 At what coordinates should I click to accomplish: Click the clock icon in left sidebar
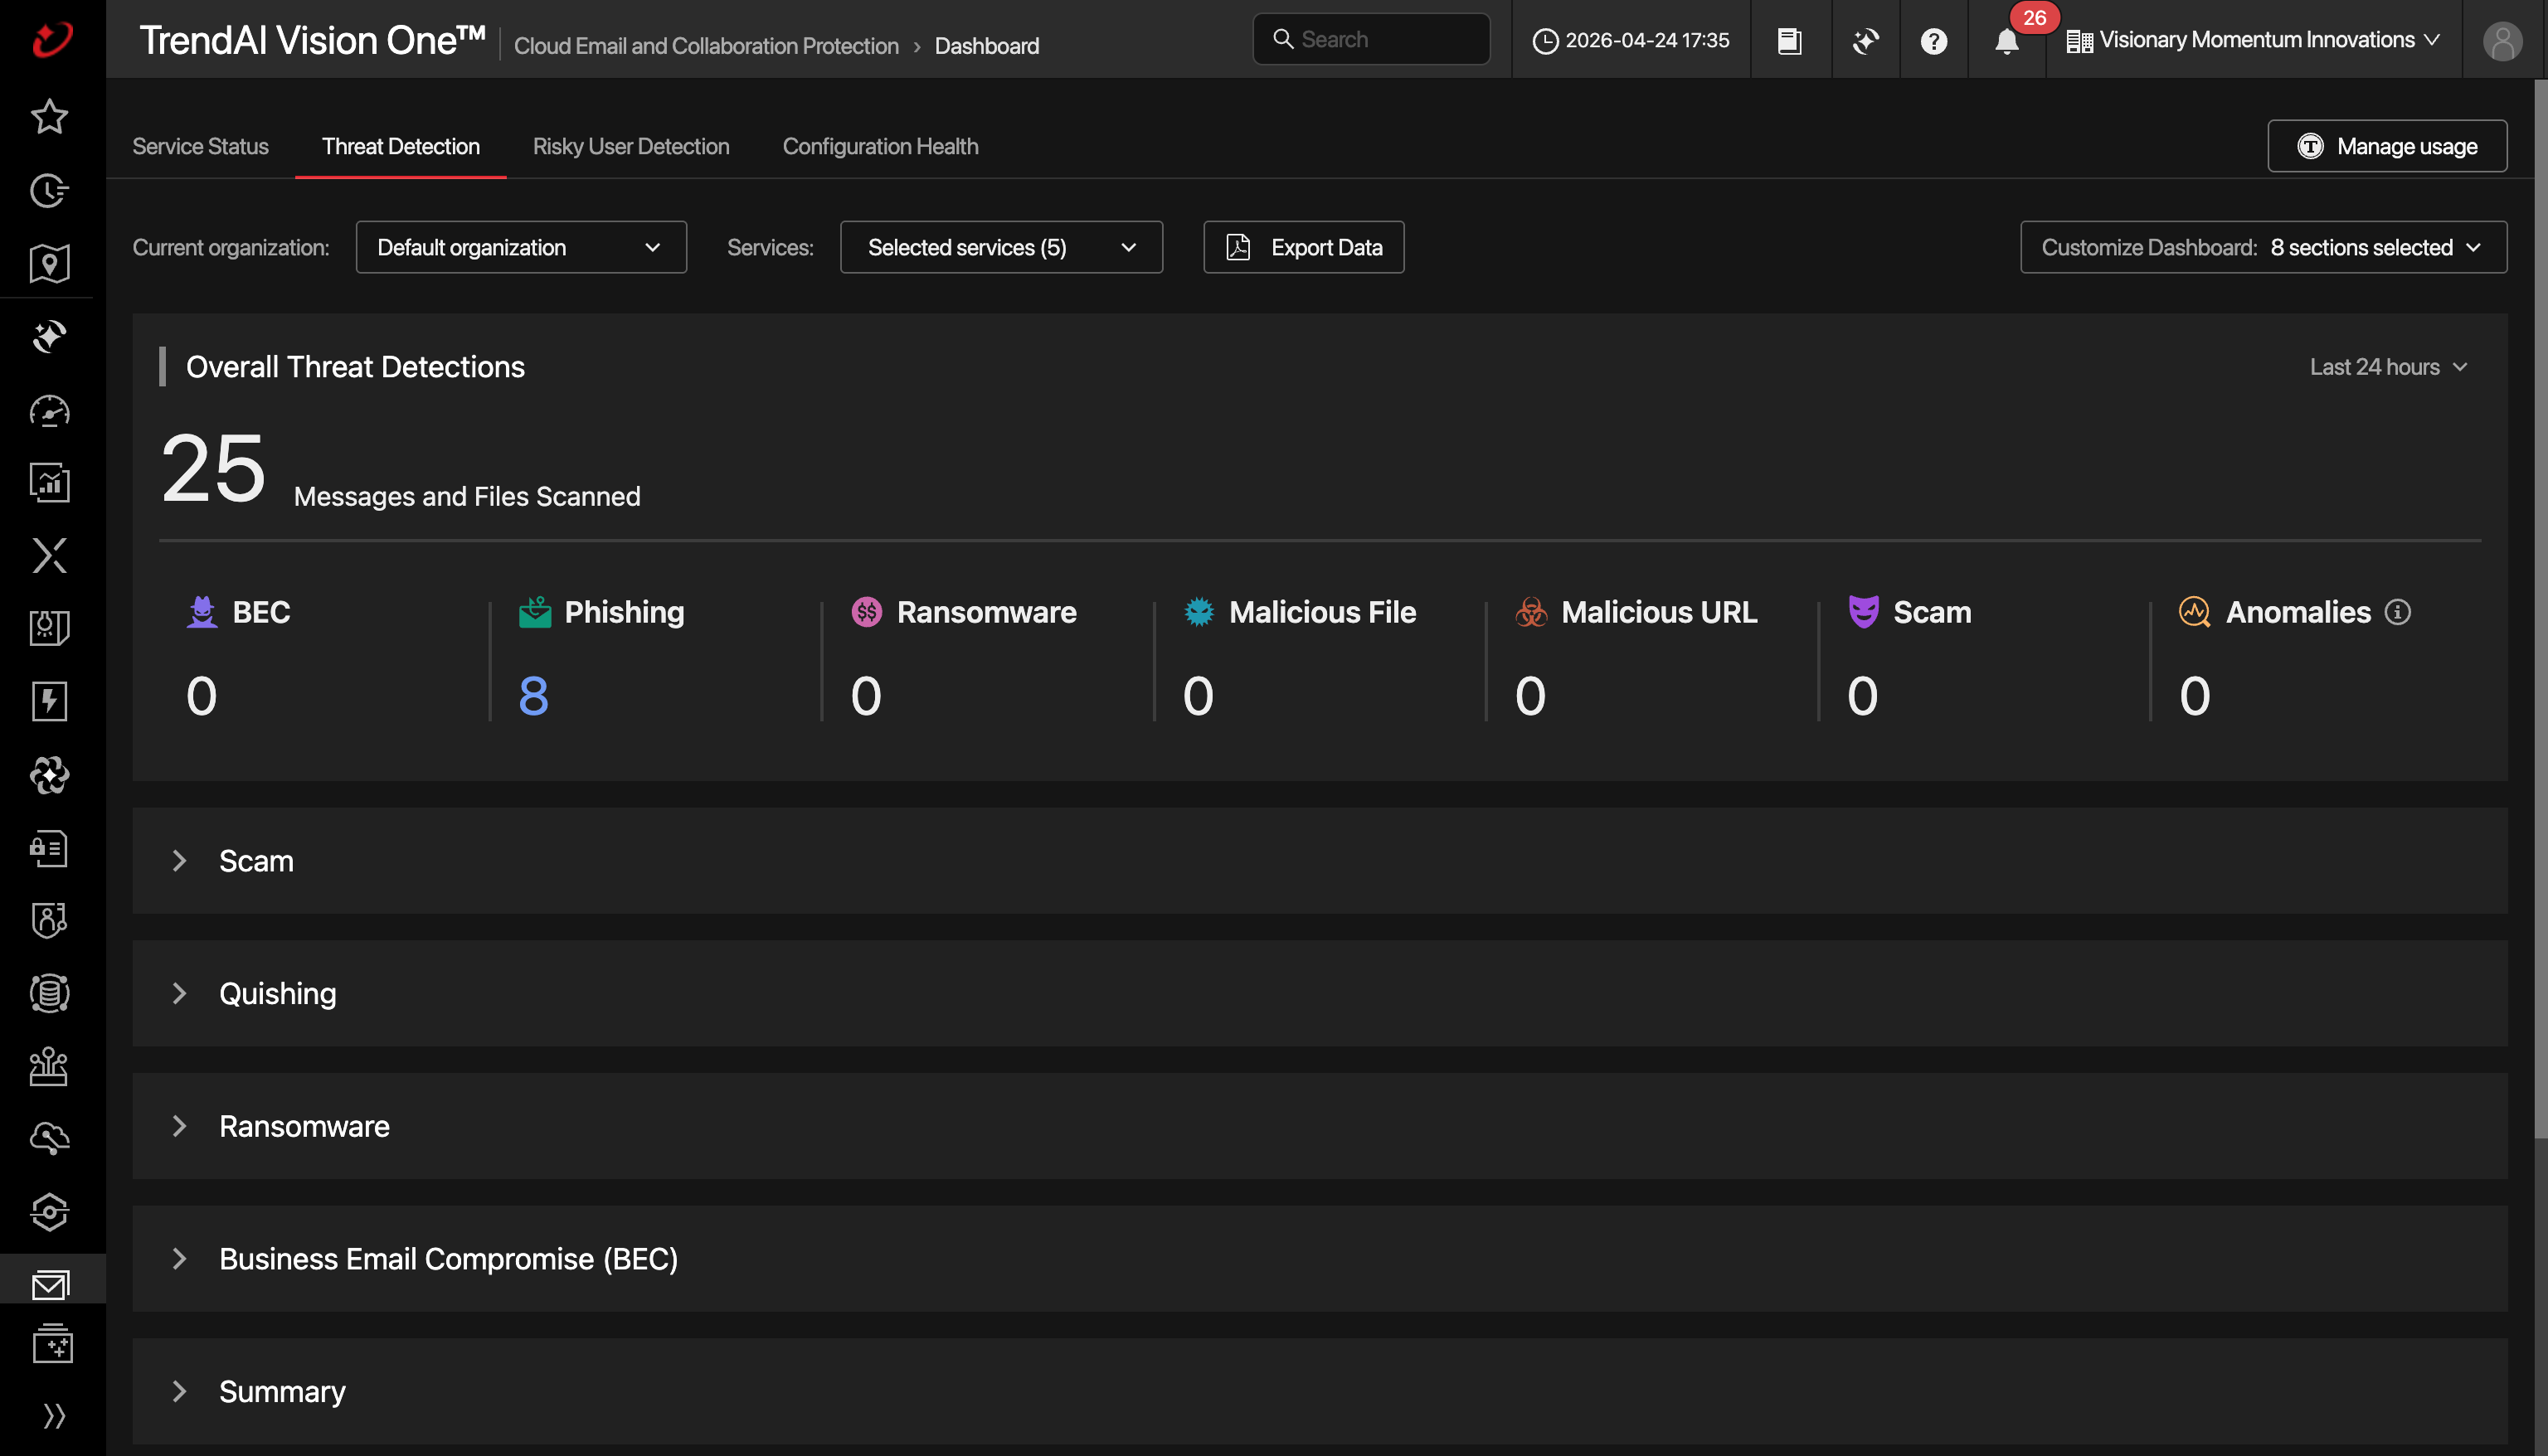coord(49,190)
